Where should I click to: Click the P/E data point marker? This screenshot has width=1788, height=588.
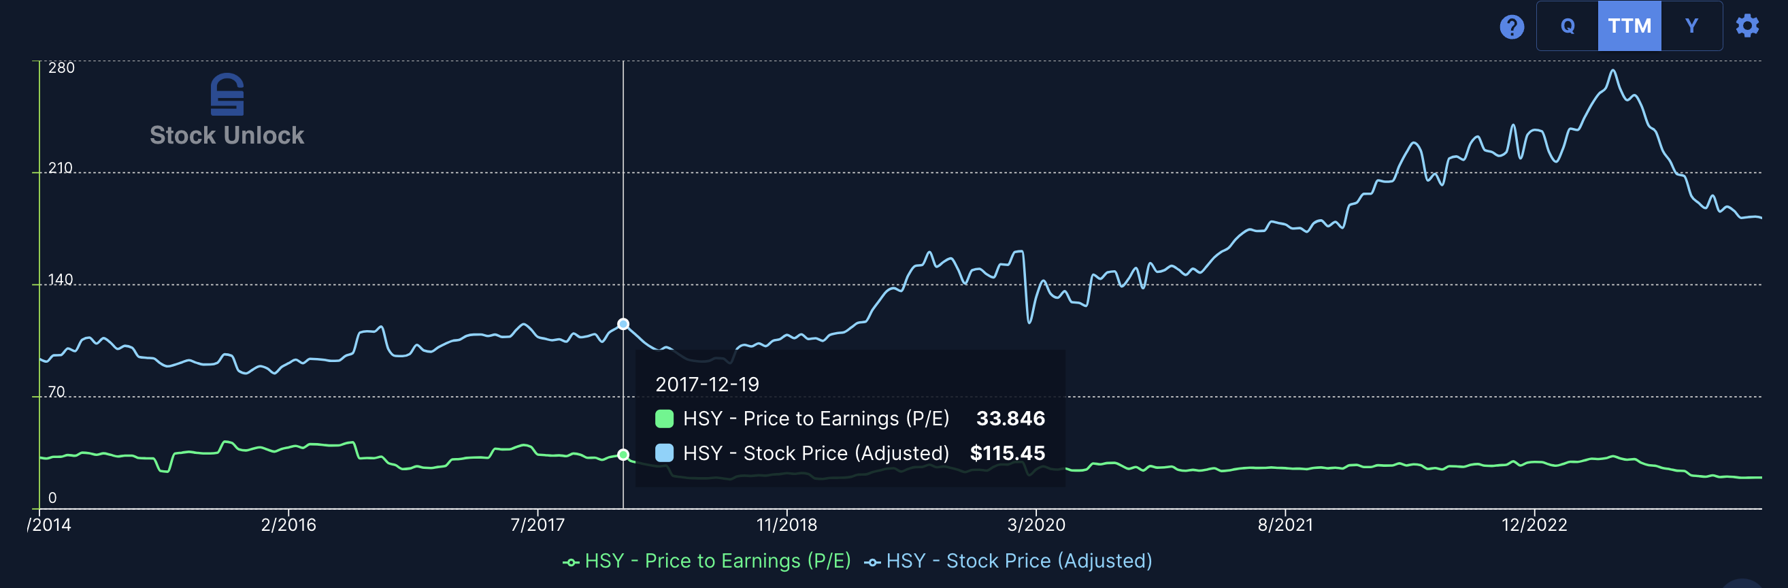[623, 455]
